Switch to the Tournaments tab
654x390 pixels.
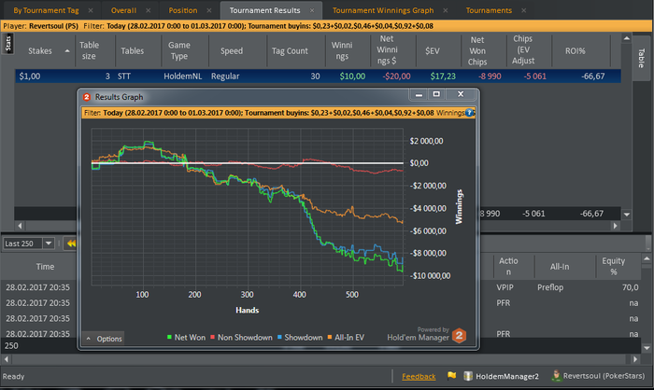(489, 10)
